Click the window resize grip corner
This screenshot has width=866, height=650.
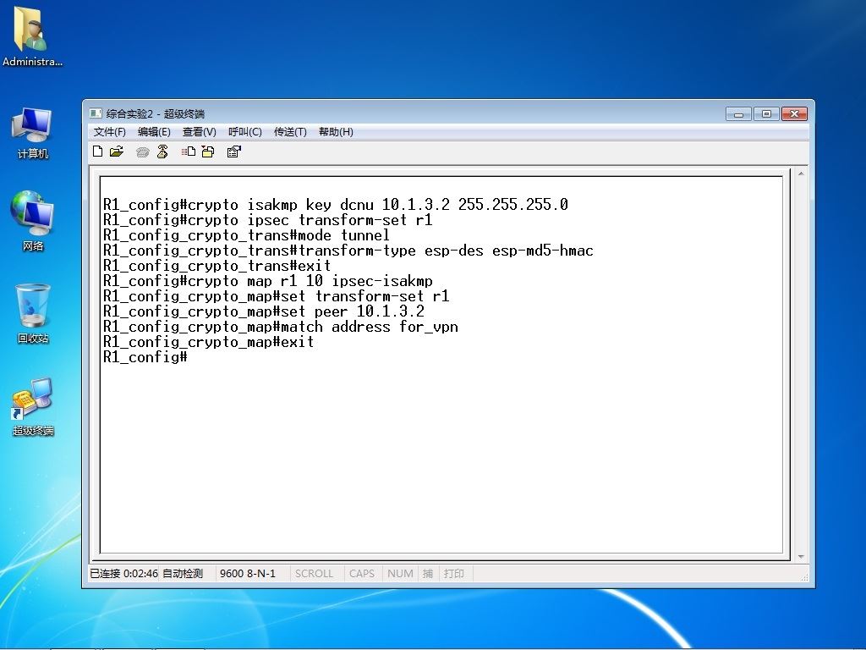(805, 576)
